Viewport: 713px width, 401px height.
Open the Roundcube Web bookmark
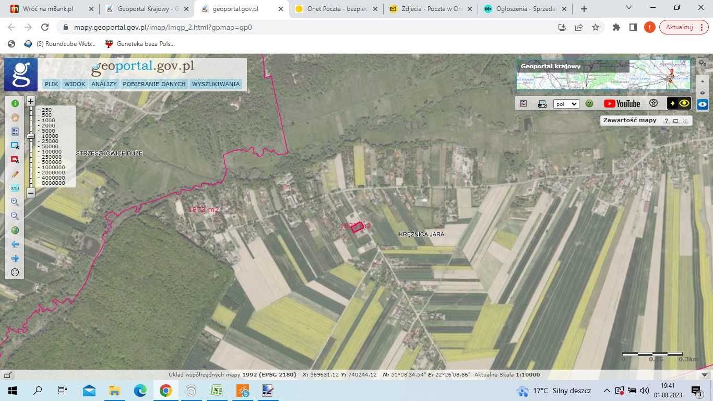tap(60, 44)
